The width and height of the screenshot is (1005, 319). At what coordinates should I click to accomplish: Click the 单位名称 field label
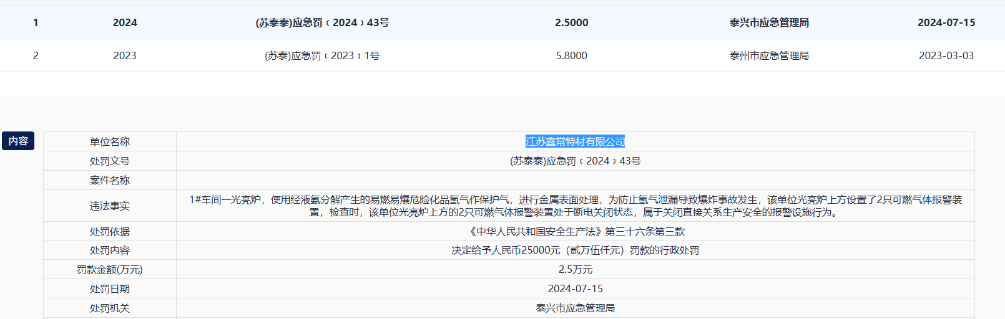110,142
